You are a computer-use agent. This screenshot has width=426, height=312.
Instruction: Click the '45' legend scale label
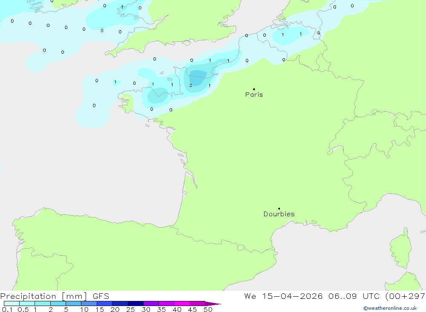[x=193, y=309]
